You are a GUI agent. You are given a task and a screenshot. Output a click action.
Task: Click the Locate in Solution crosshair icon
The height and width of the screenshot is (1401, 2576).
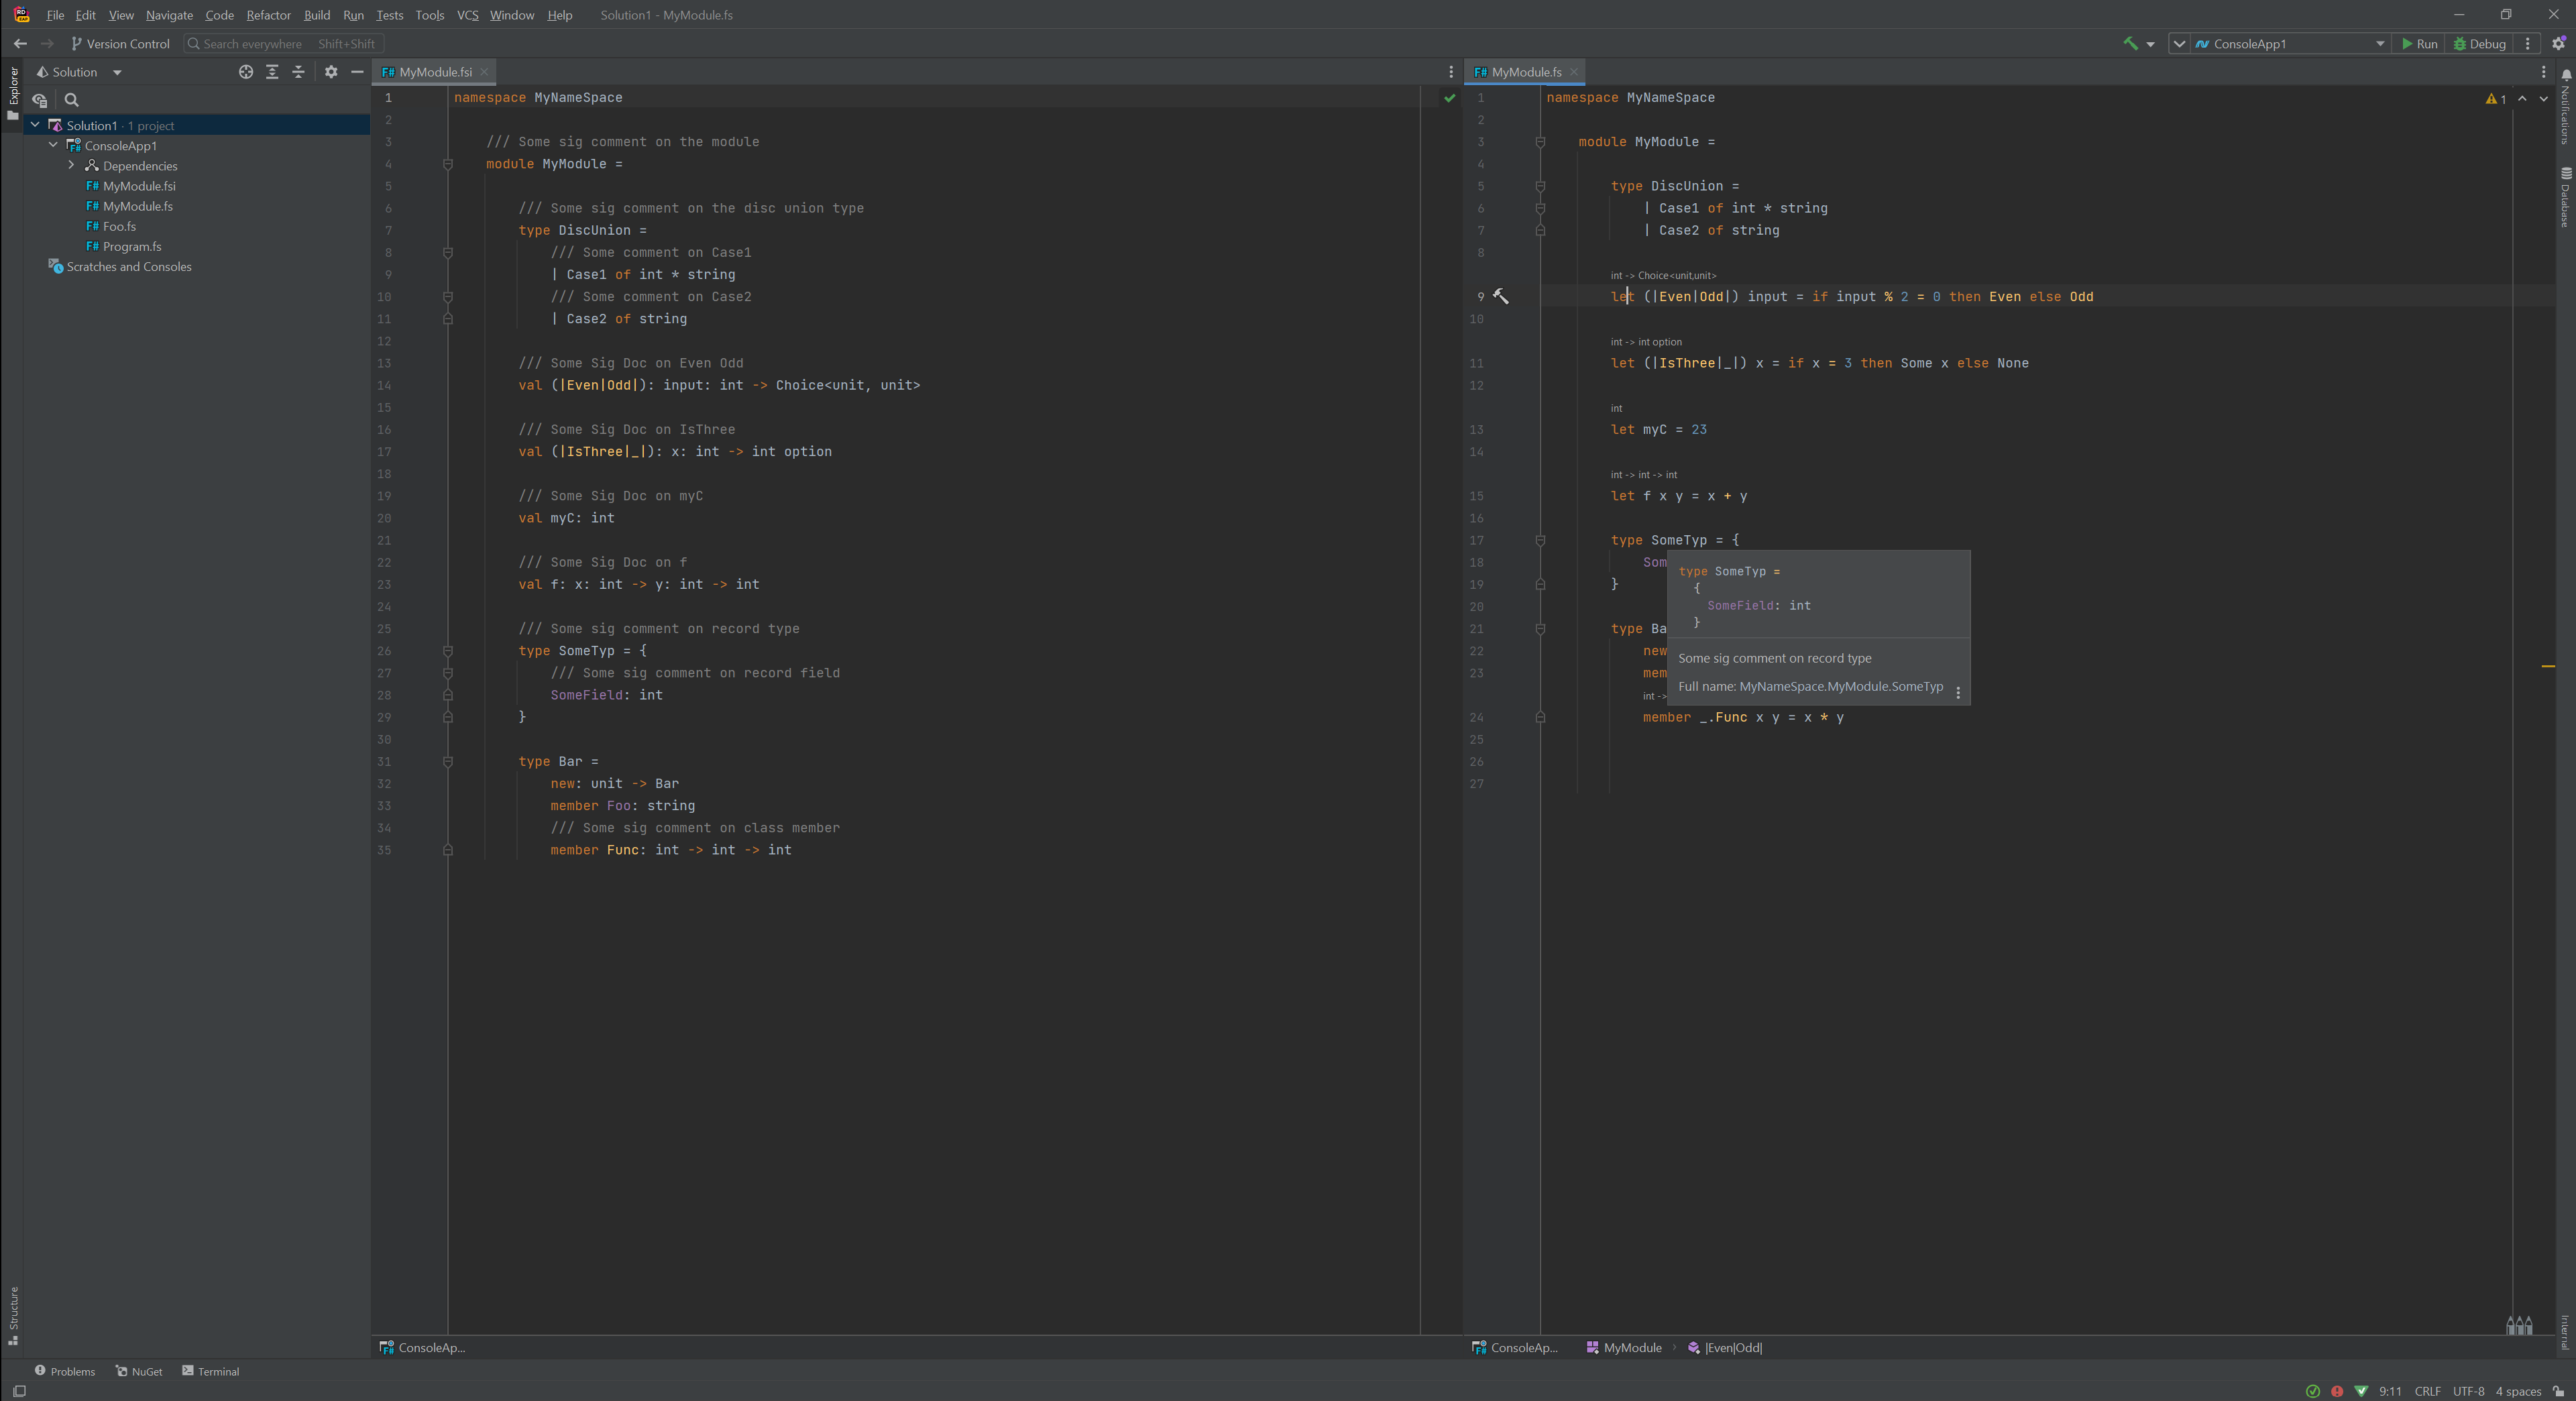coord(246,72)
